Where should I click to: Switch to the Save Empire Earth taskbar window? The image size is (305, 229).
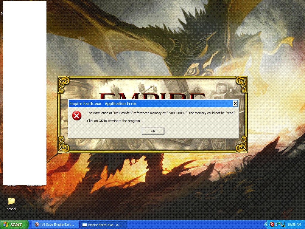pos(55,225)
